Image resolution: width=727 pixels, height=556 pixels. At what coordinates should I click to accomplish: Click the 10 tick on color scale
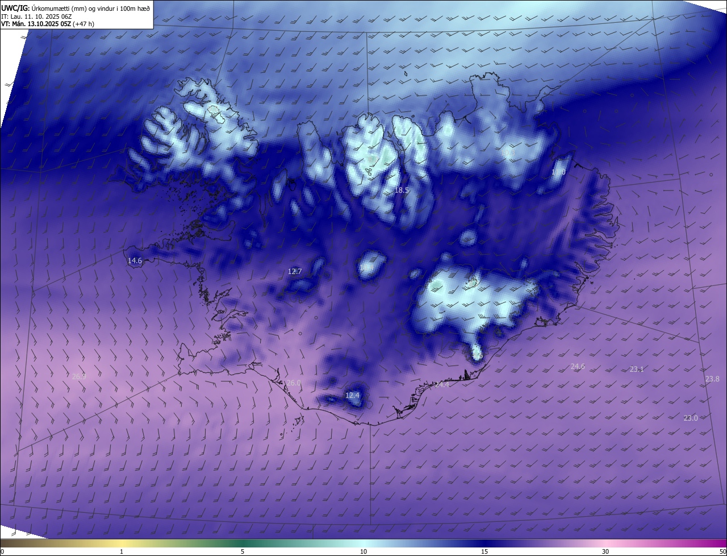point(363,551)
